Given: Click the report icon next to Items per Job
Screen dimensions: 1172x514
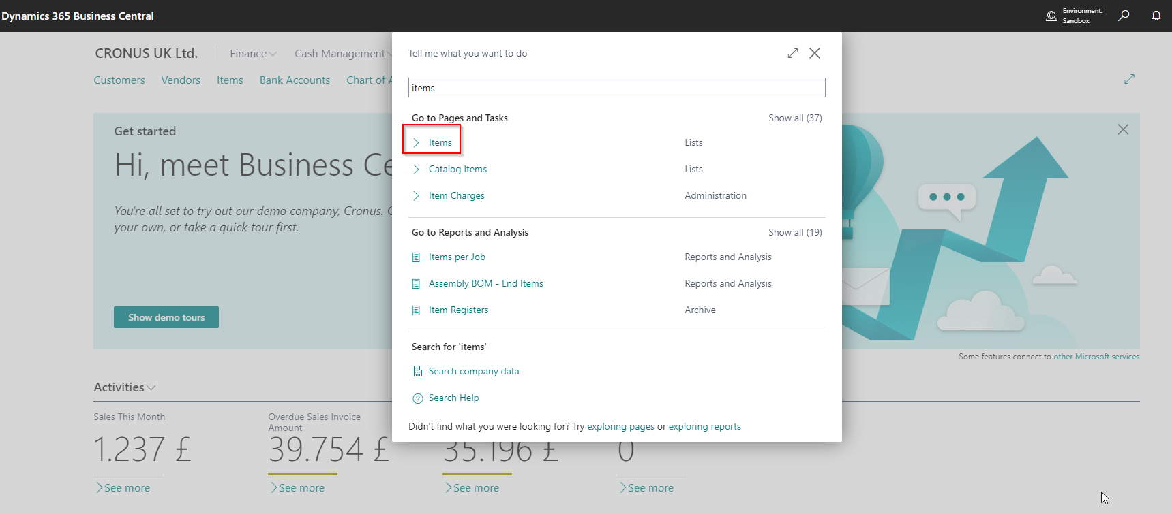Looking at the screenshot, I should (x=416, y=257).
